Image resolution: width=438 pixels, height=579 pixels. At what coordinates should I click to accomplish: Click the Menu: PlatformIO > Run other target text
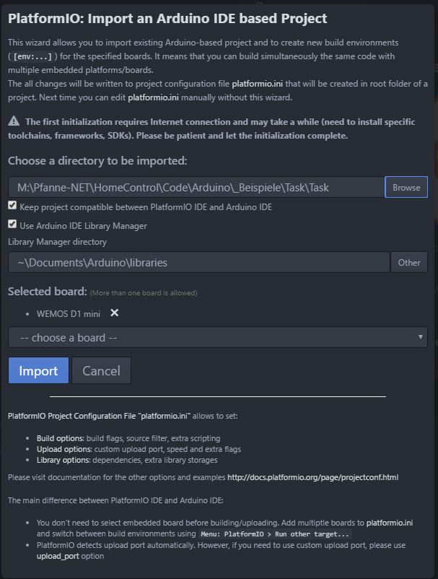point(275,534)
